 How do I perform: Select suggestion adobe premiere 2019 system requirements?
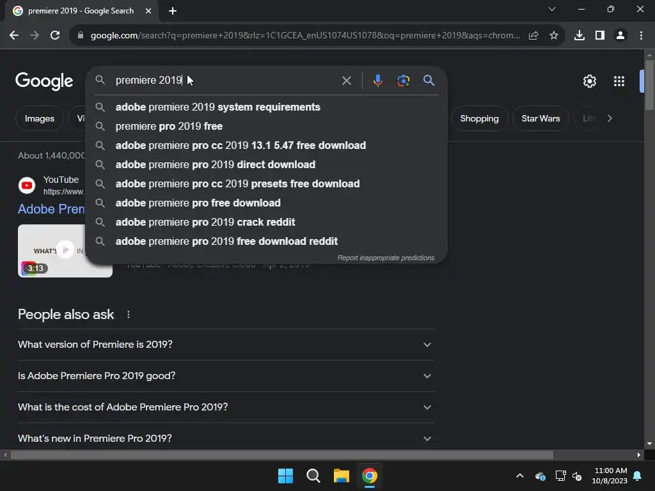pyautogui.click(x=266, y=107)
